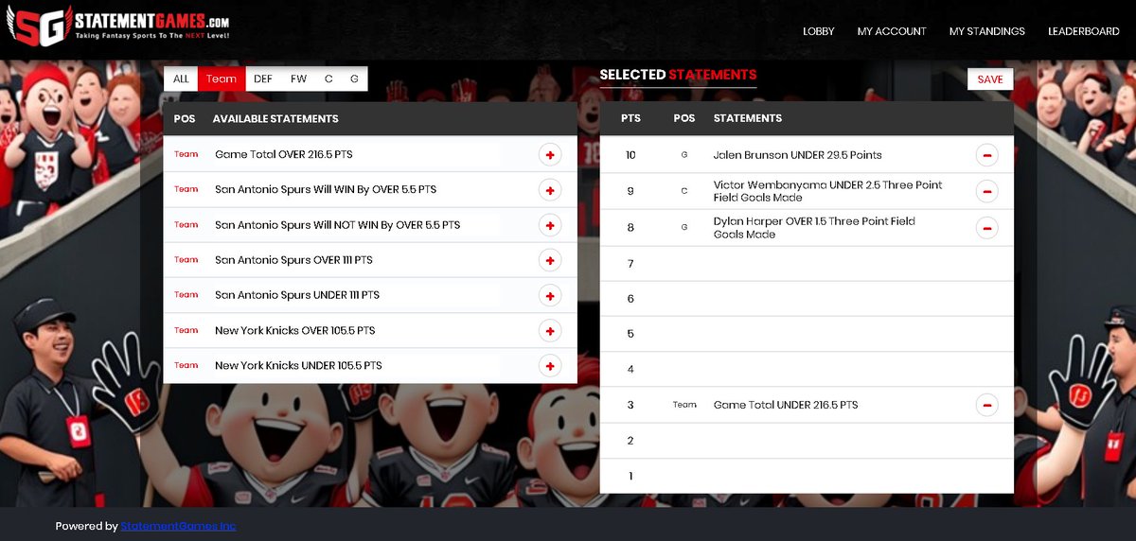The height and width of the screenshot is (541, 1136).
Task: Select text New York Knicks OVER 105.5 PTS
Action: point(295,331)
